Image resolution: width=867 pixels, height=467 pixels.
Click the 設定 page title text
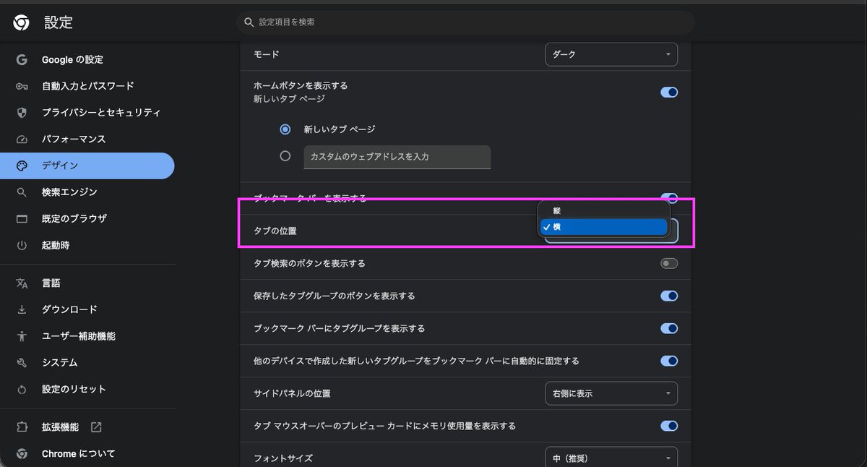point(59,22)
